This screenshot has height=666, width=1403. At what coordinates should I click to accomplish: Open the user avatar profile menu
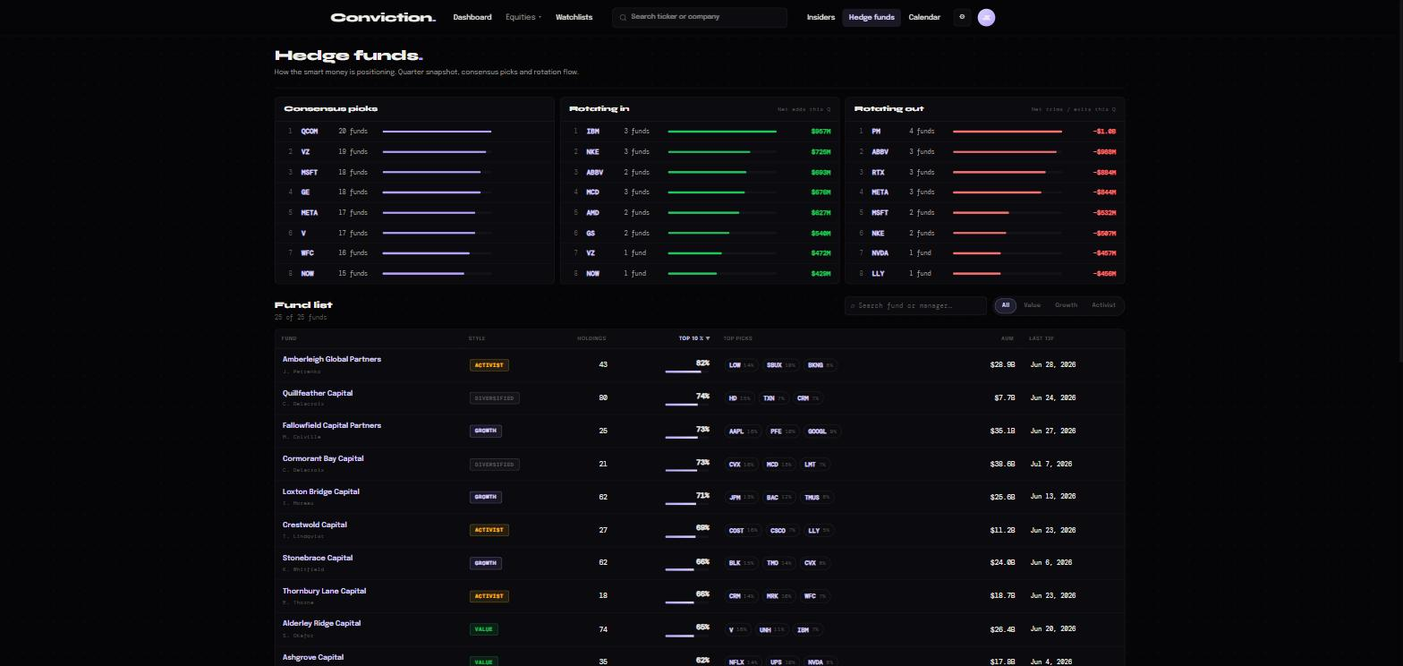click(986, 17)
